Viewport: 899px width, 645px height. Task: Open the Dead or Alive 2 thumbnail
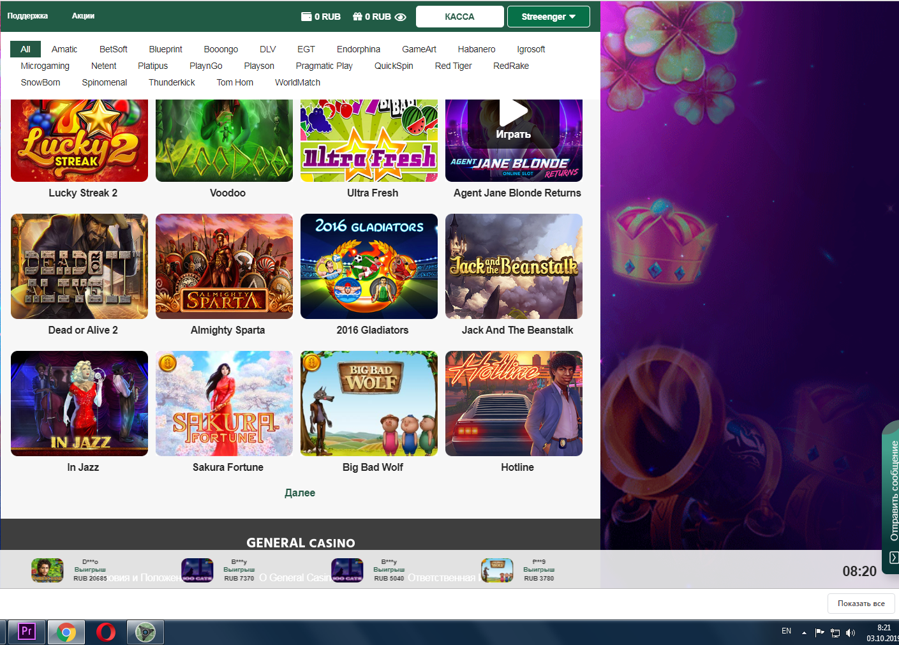pos(79,266)
